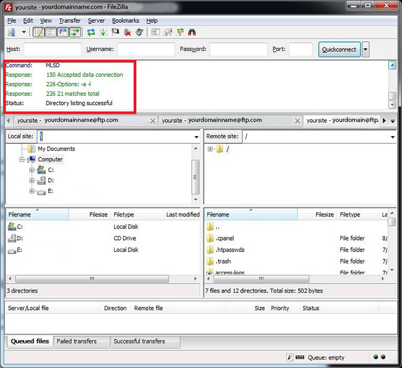Close the first yoursite connection tab

coord(153,121)
